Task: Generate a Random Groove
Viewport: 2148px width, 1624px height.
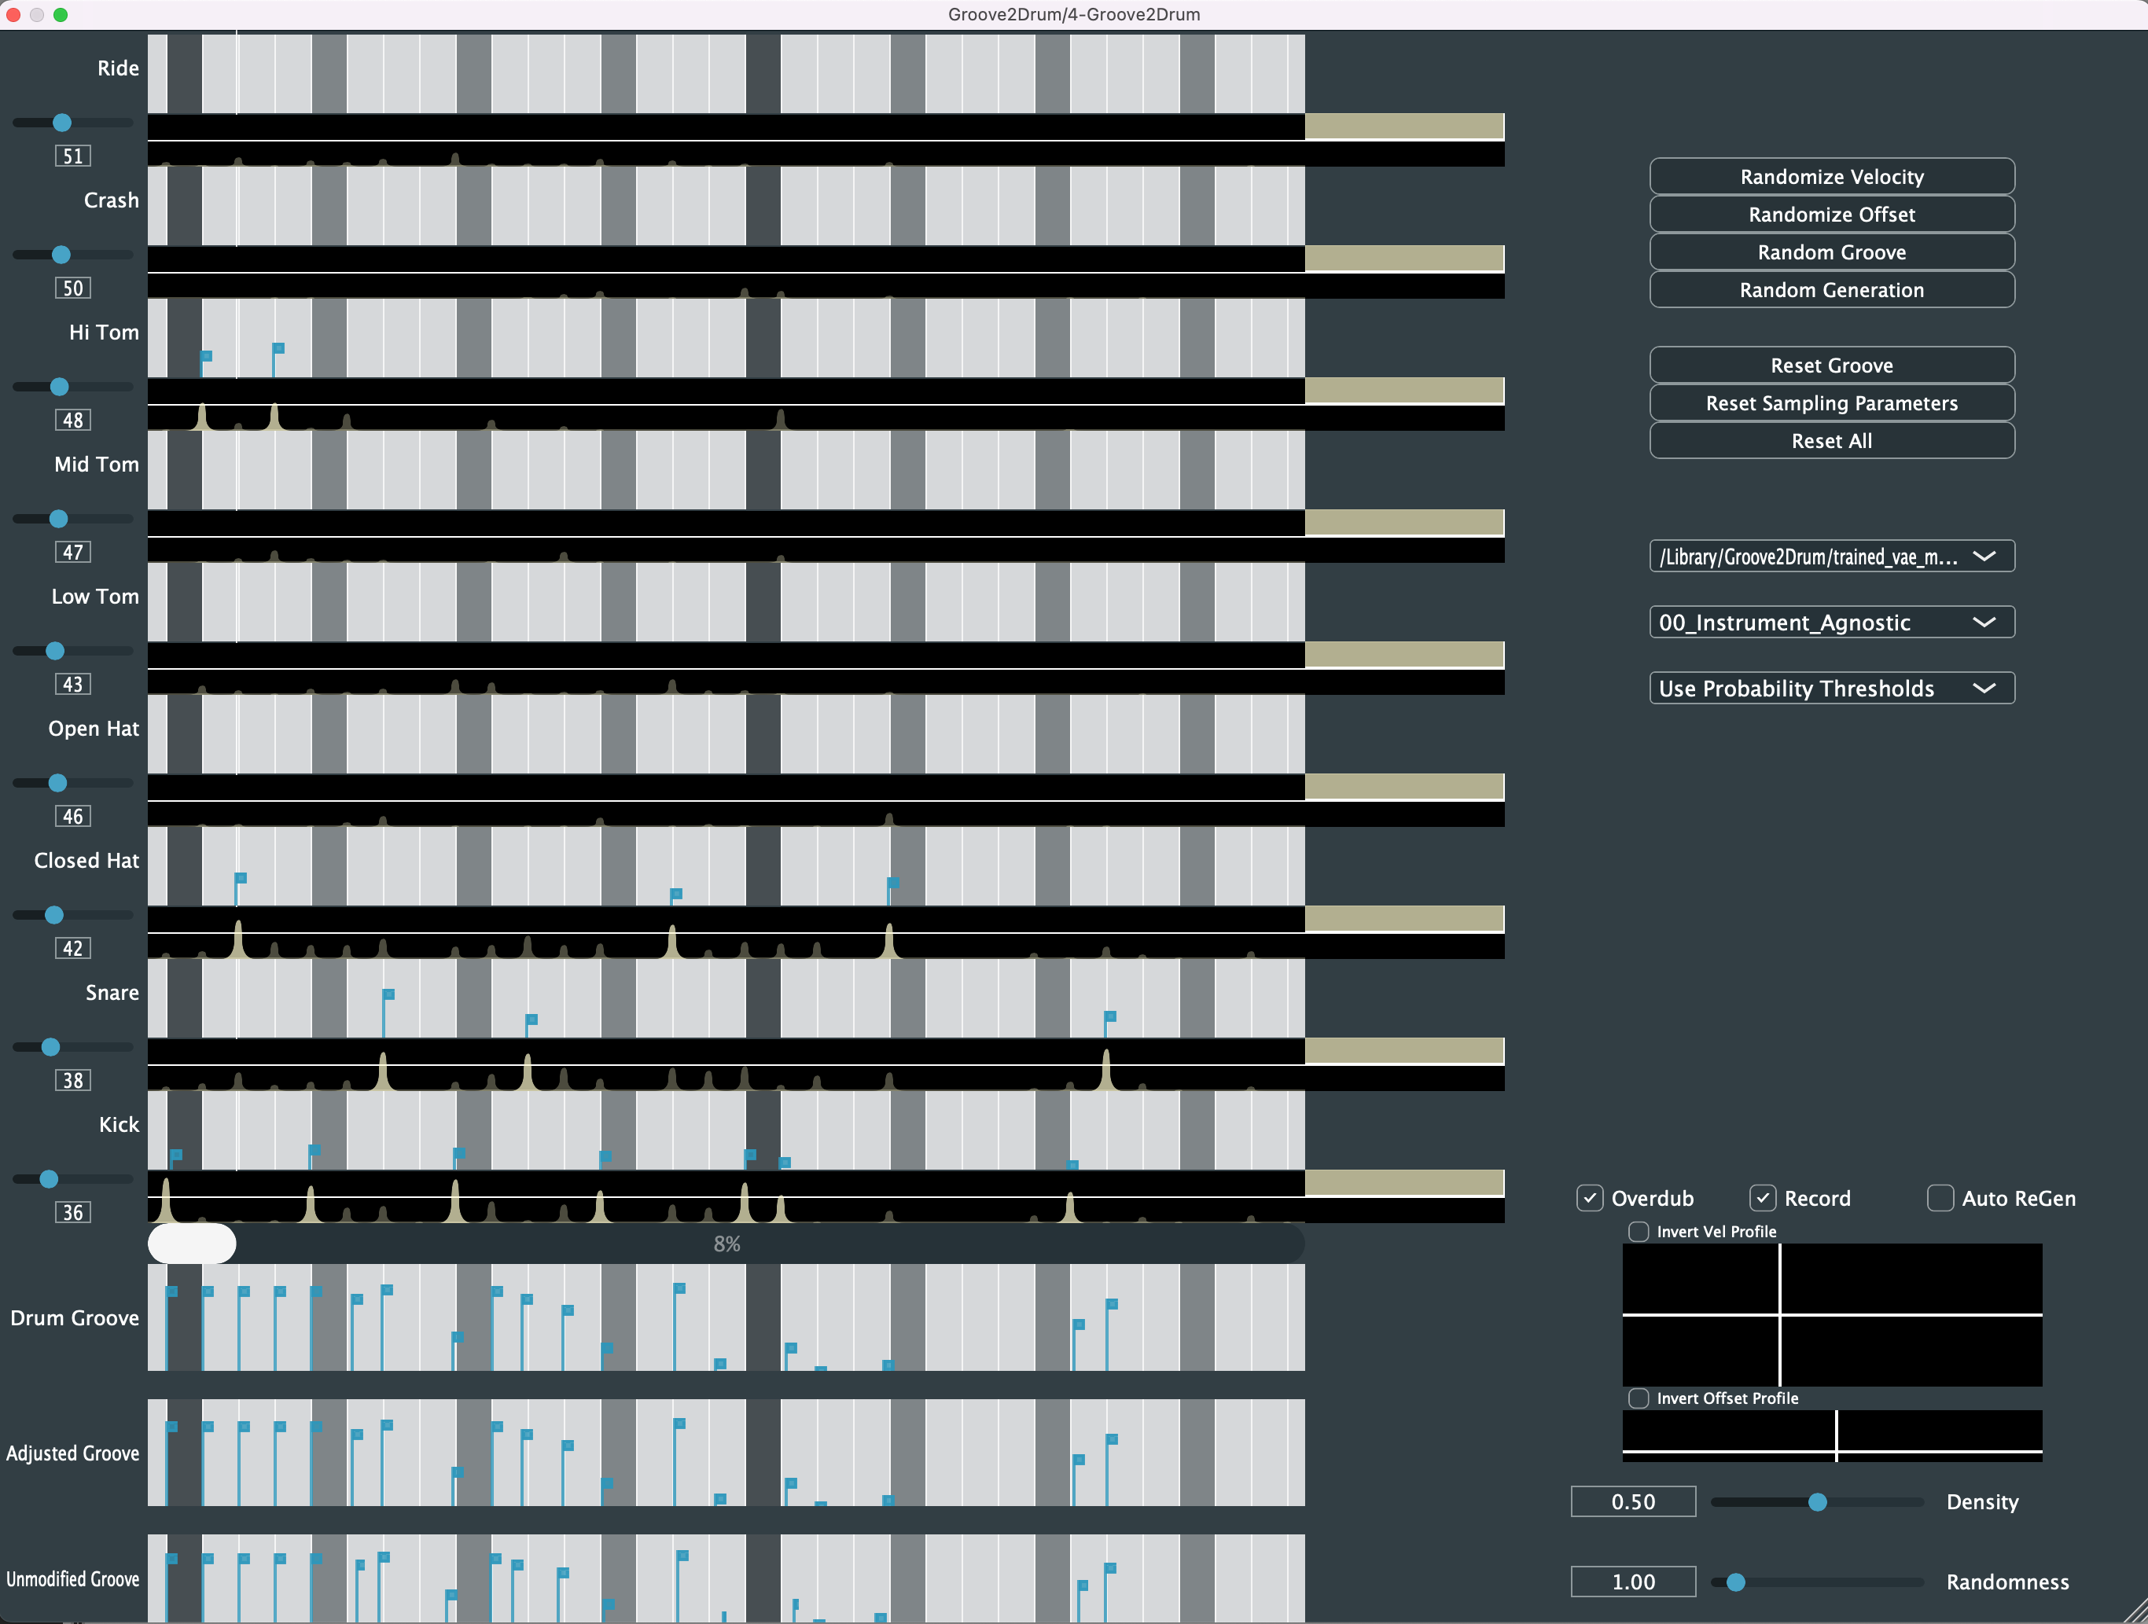Action: coord(1831,252)
